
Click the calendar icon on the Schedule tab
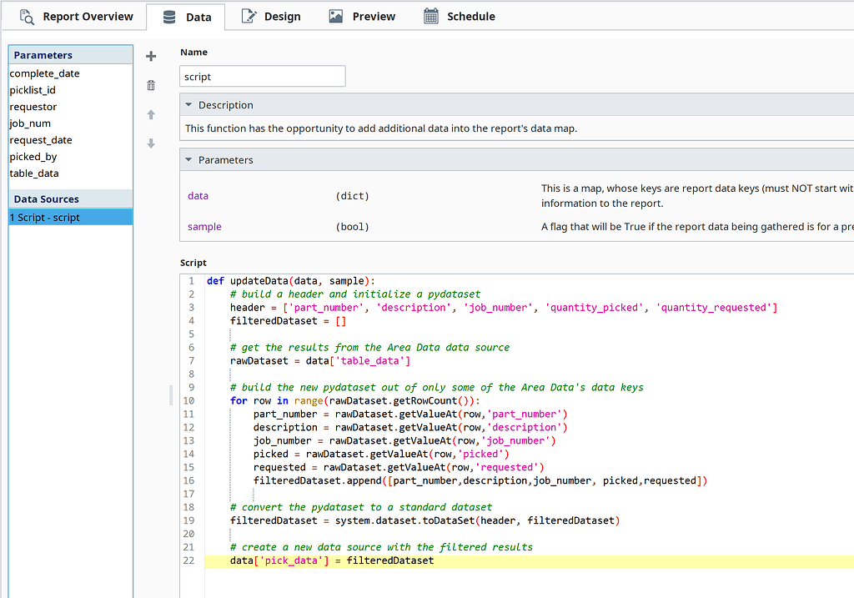[431, 16]
